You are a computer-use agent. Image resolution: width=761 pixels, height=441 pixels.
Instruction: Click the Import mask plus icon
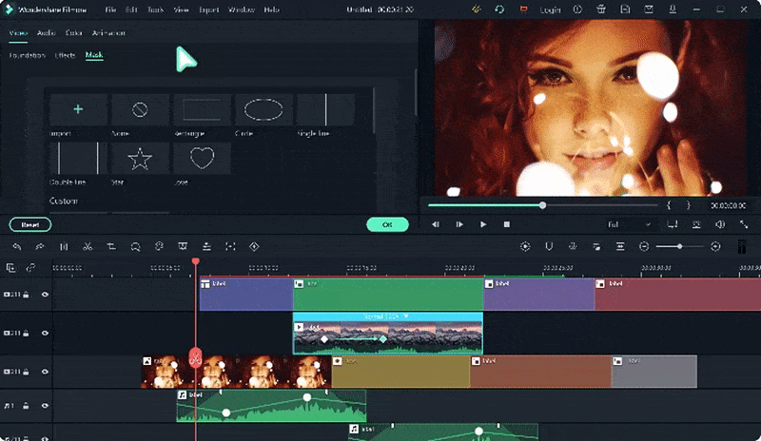(78, 110)
